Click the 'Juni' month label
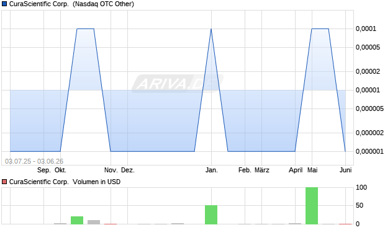The width and height of the screenshot is (385, 230). (345, 170)
